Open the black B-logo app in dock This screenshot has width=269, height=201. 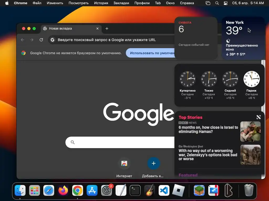point(228,190)
